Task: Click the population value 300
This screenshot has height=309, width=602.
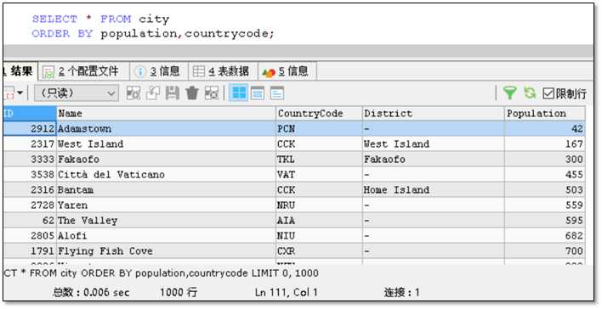Action: (x=544, y=159)
